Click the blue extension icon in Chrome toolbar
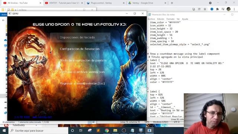238x134 pixels. pos(212,9)
